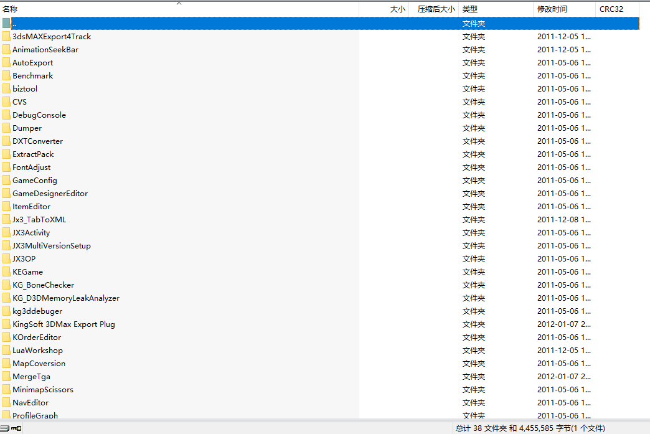Click the 文件夹 type cell of the '..' row
650x434 pixels.
pyautogui.click(x=474, y=24)
